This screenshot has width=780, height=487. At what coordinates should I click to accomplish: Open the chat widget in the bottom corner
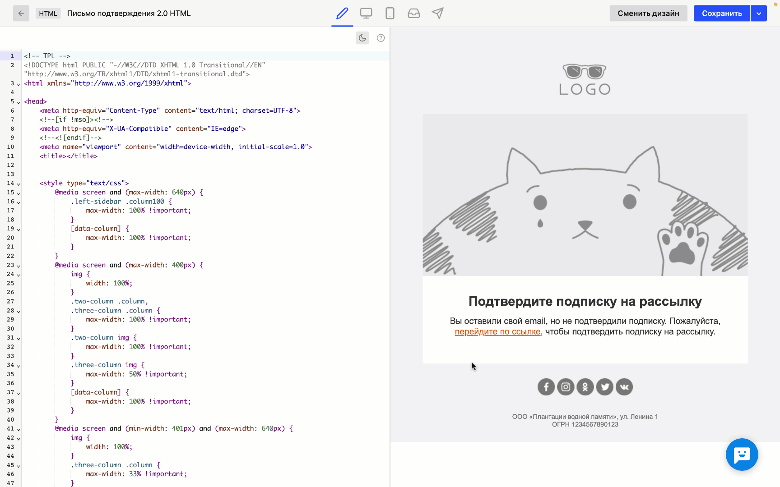point(742,455)
